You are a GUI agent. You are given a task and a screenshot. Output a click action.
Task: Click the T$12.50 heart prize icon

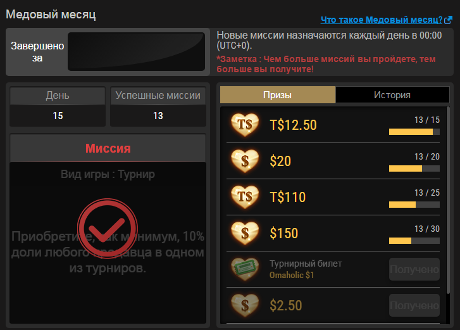[245, 125]
